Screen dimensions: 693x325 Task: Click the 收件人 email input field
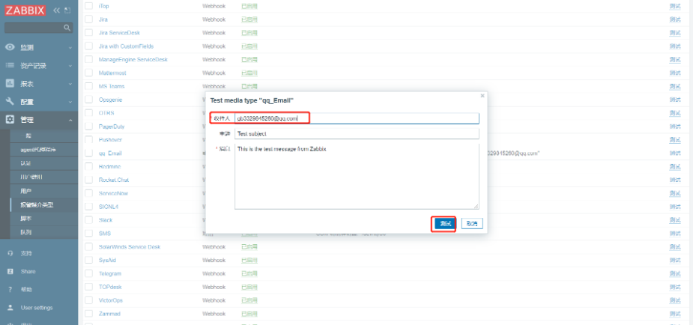tap(357, 118)
